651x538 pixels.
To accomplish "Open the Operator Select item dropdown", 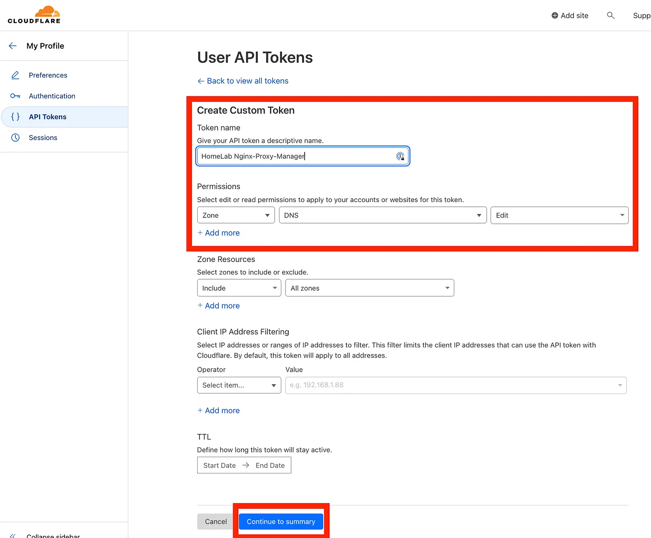I will (239, 385).
